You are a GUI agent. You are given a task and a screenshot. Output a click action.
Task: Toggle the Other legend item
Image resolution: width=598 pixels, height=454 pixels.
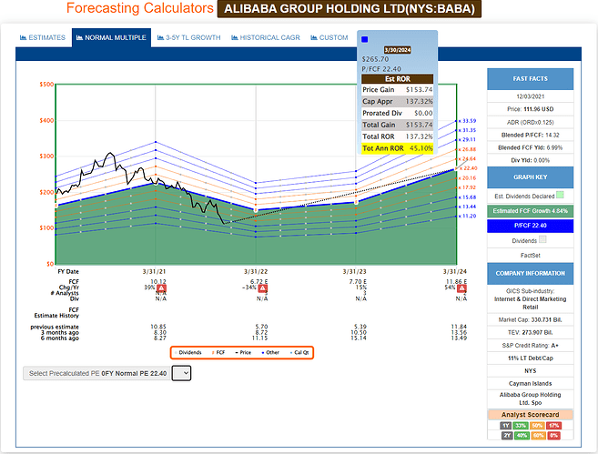click(x=270, y=353)
